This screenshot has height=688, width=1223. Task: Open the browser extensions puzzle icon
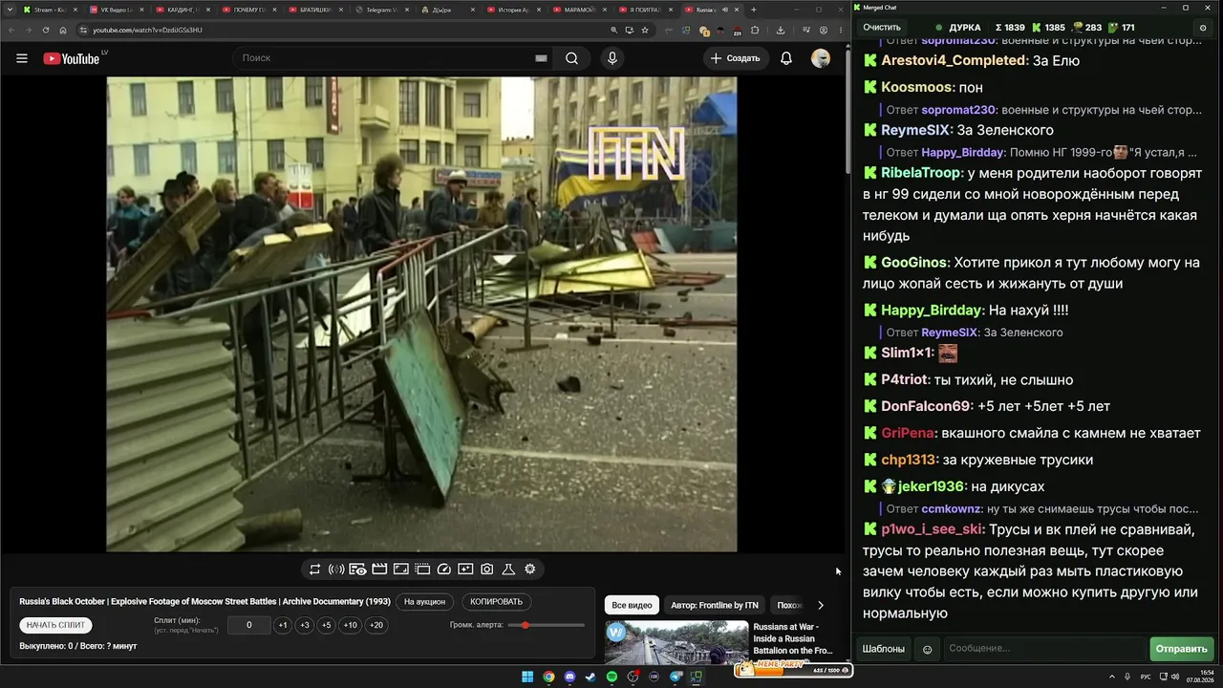755,31
